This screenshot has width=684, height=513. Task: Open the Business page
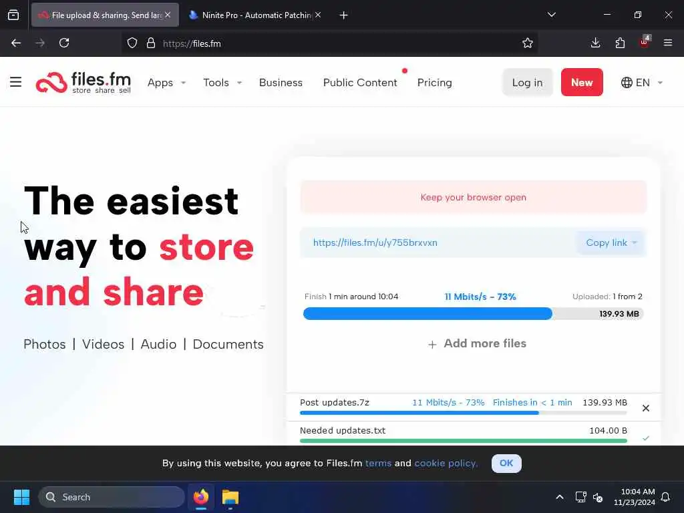[281, 82]
